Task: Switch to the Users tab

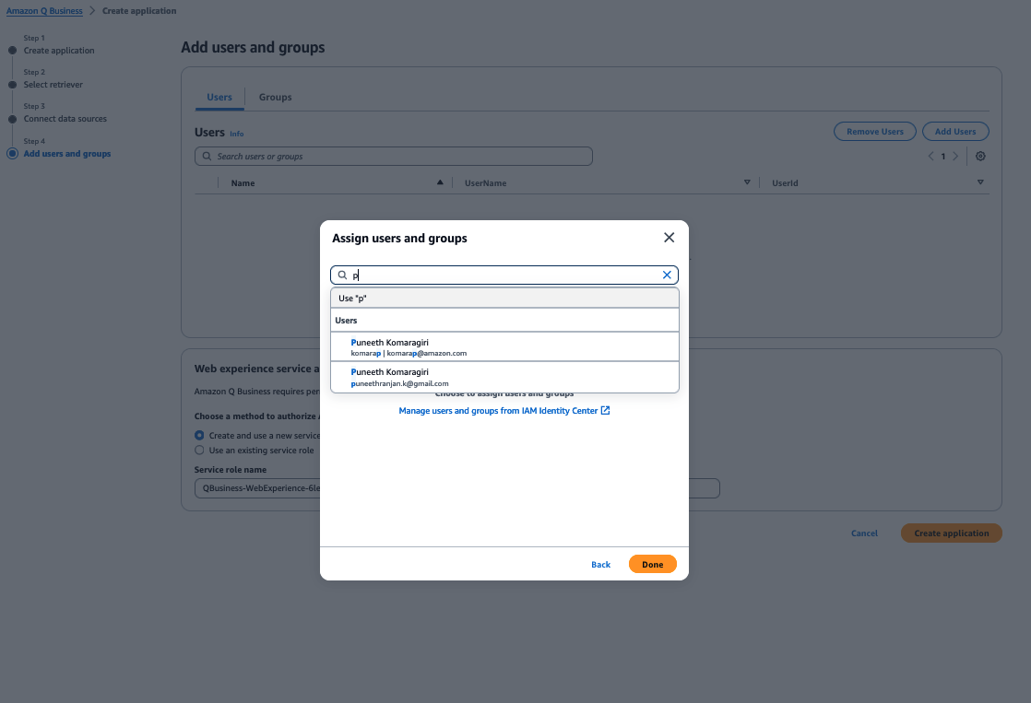Action: (219, 96)
